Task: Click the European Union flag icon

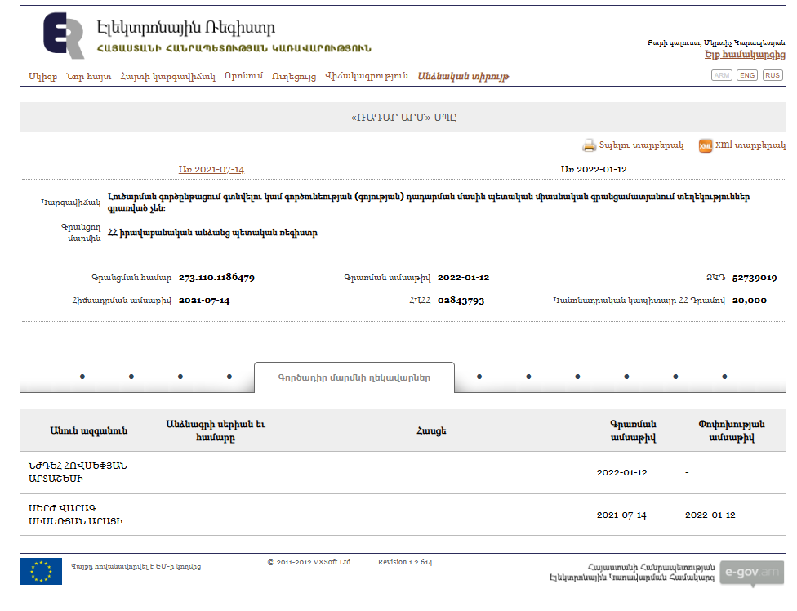Action: click(x=41, y=571)
